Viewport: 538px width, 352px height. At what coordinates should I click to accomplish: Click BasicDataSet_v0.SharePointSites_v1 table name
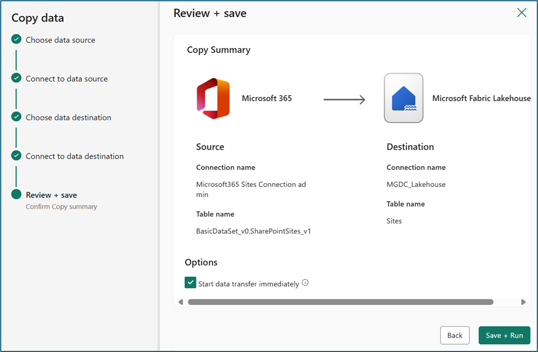click(254, 231)
